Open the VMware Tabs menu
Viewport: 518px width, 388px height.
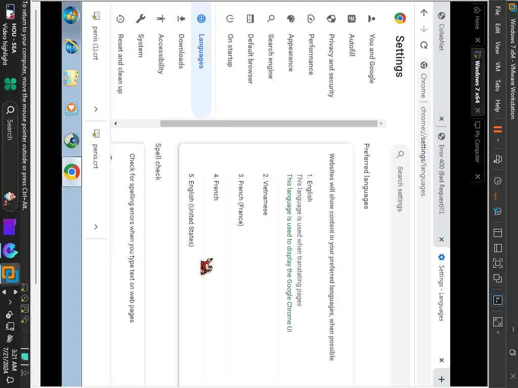(497, 85)
